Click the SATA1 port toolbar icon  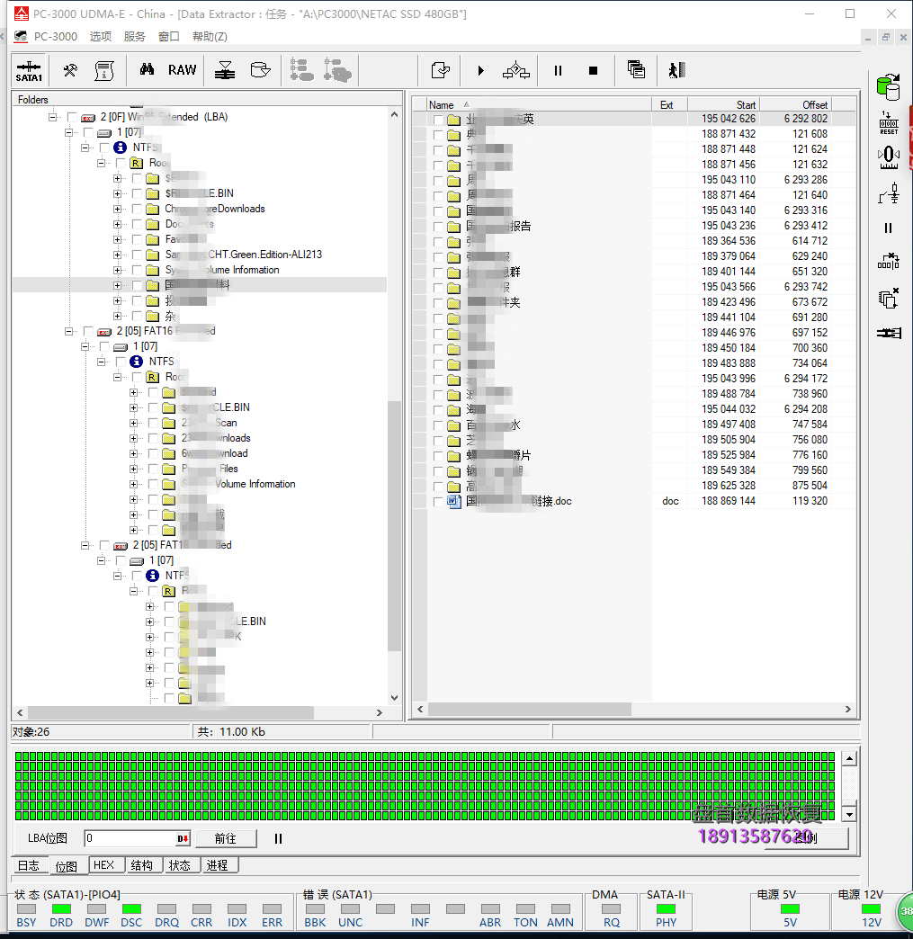29,71
